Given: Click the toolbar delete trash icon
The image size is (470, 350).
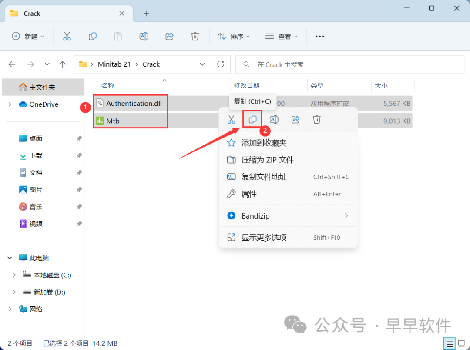Looking at the screenshot, I should point(195,37).
